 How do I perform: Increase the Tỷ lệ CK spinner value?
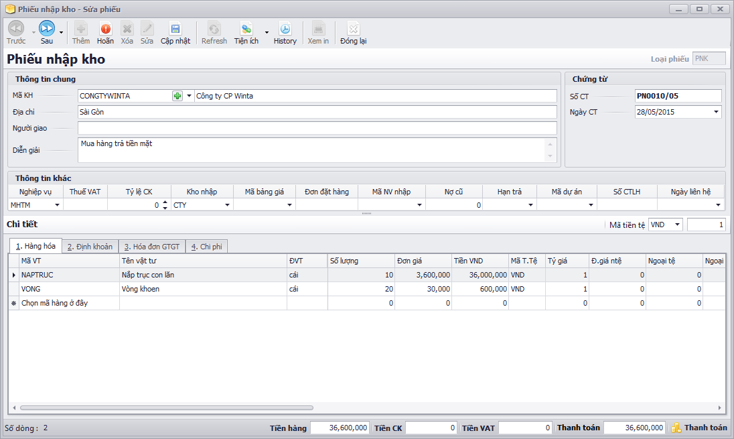click(165, 202)
